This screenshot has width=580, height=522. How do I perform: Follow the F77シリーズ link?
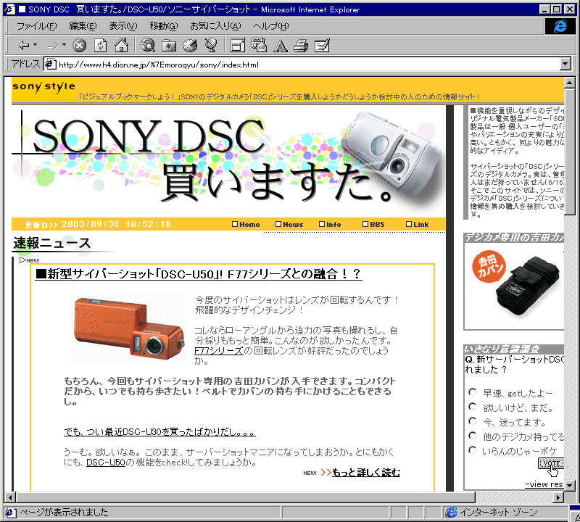pos(219,351)
